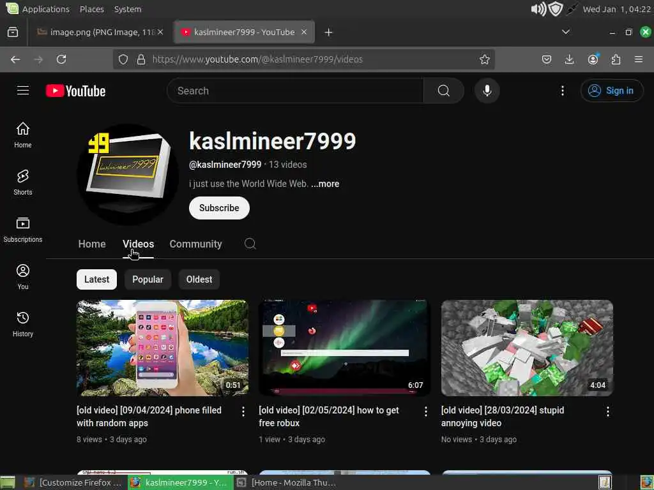
Task: Open phone filled with random apps video title
Action: (149, 417)
